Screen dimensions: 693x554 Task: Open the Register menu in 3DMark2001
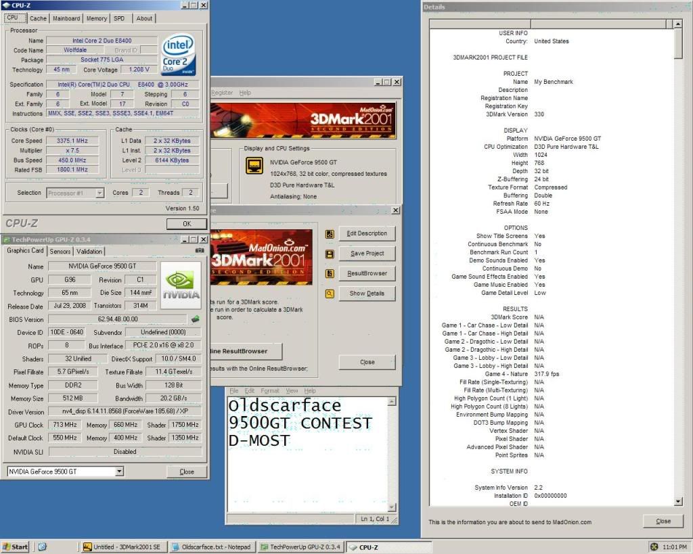pos(222,93)
